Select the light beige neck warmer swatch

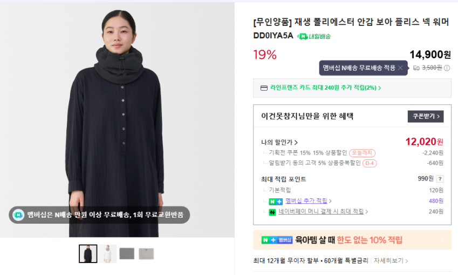(146, 253)
